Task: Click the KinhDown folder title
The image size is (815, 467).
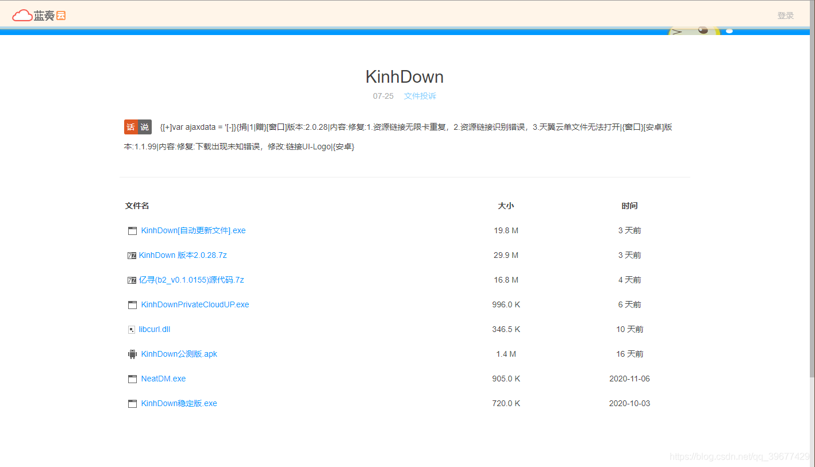Action: (x=405, y=77)
